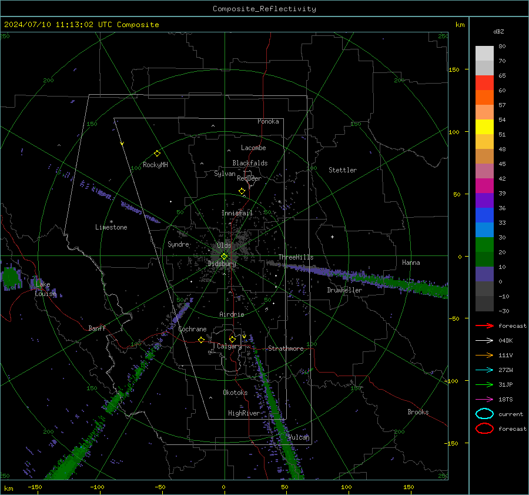Select the indigo 0-10 dBZ swatch
Screen dimensions: 529x495
point(484,274)
